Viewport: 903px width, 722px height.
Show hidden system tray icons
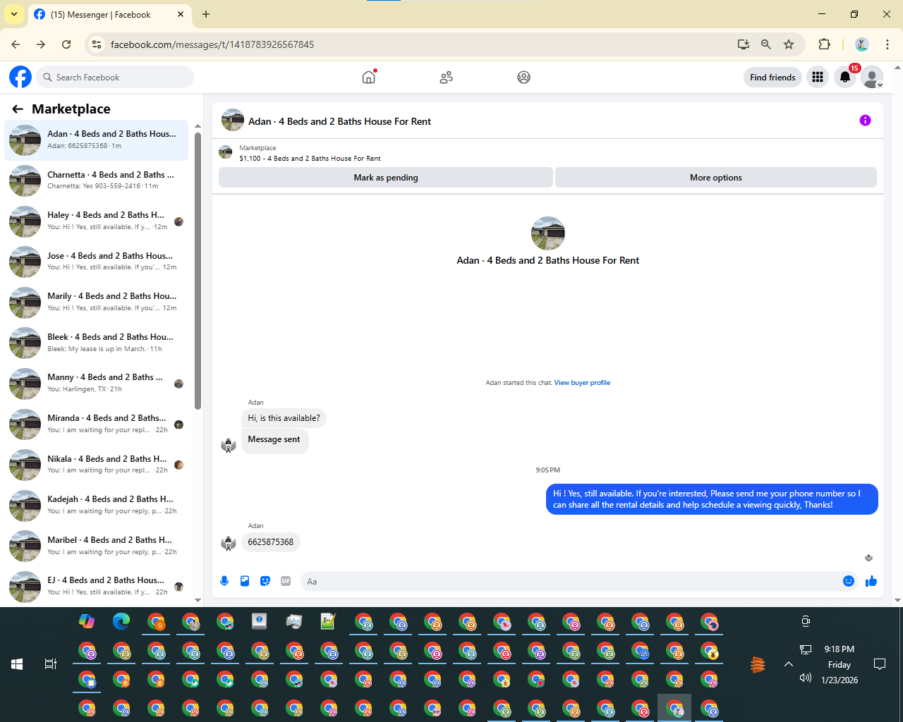(789, 664)
